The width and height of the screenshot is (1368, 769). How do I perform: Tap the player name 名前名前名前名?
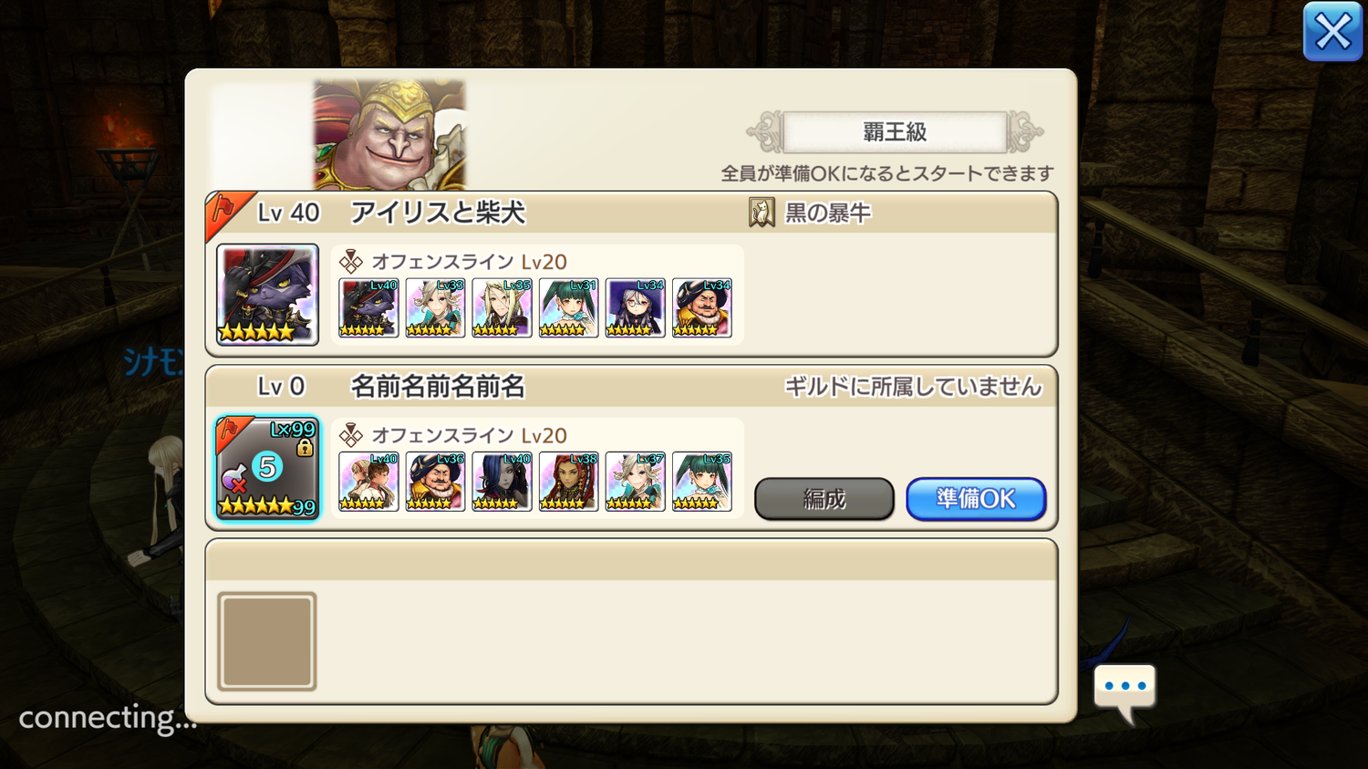[438, 387]
